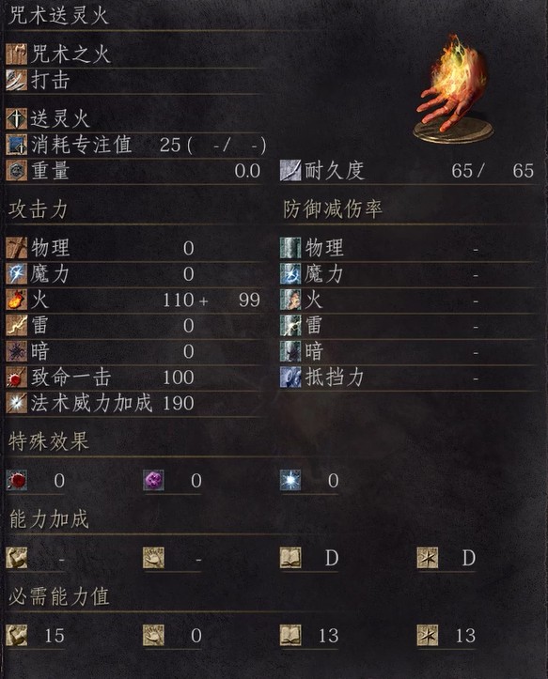
Task: Click the 致命一击 critical icon
Action: pyautogui.click(x=17, y=378)
